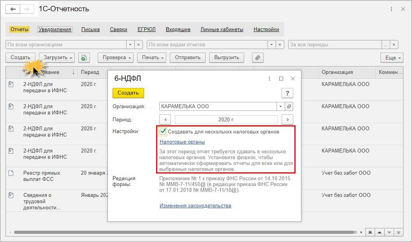412x242 pixels.
Task: Open the Налоговые органы link
Action: [x=182, y=142]
